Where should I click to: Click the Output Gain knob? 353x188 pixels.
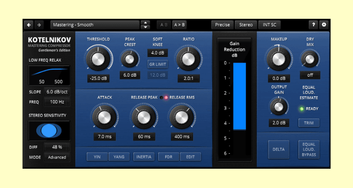click(279, 107)
